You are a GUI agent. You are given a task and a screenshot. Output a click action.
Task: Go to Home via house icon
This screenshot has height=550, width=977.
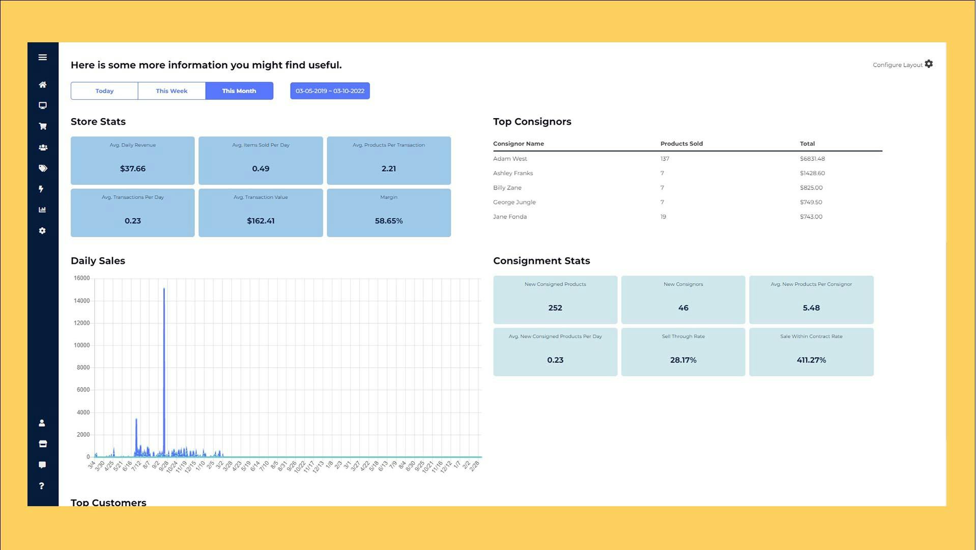point(43,85)
